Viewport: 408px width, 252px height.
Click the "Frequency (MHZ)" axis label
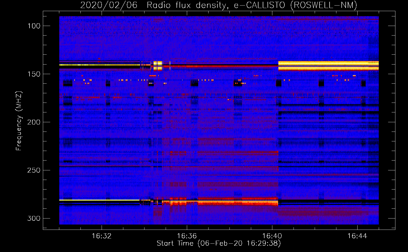point(19,121)
